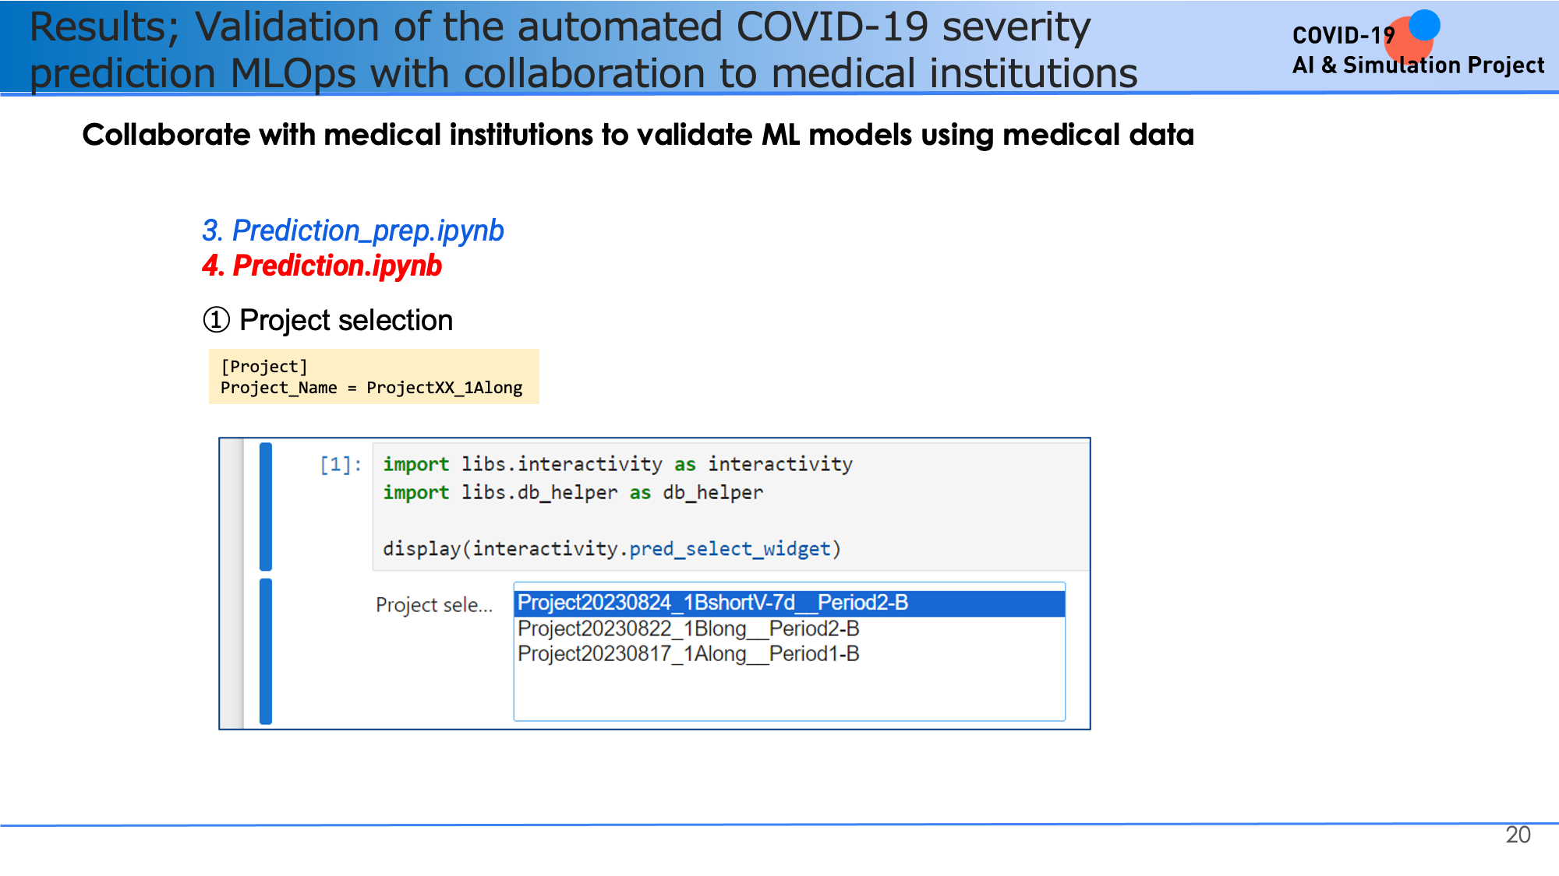Click the red 4. Prediction.ipynb text
The image size is (1559, 876).
click(x=322, y=266)
